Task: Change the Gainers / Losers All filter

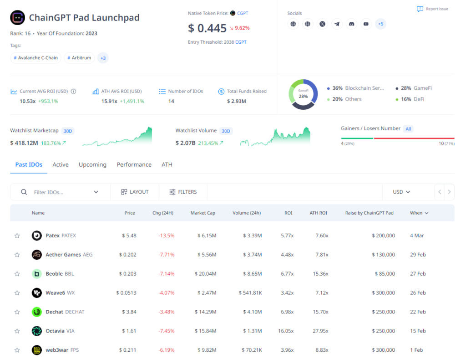Action: pyautogui.click(x=408, y=129)
